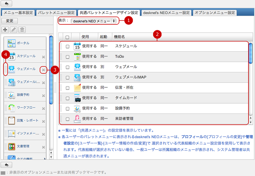Select インフォメー... item in left palette
The width and height of the screenshot is (255, 176).
(x=25, y=133)
